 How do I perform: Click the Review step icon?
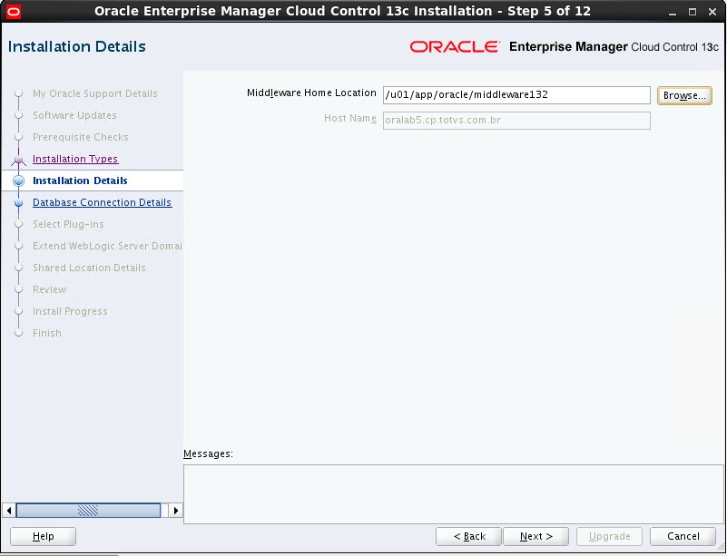point(20,289)
